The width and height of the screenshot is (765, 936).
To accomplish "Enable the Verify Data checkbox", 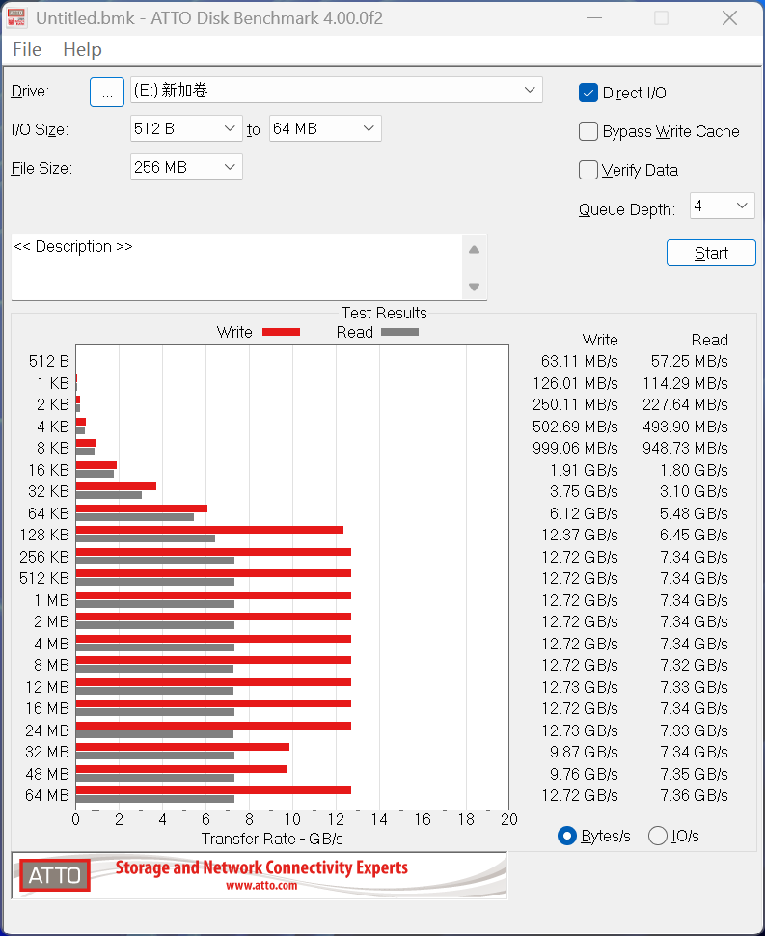I will pyautogui.click(x=588, y=170).
